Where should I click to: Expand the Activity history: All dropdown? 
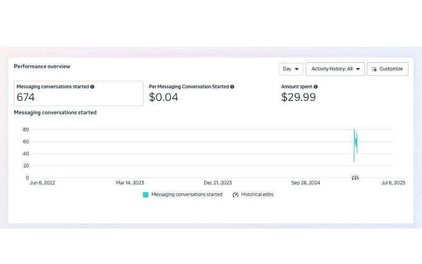335,69
